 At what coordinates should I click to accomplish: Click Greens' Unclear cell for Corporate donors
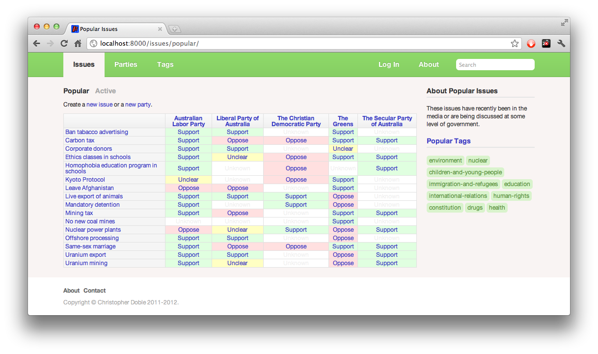pos(343,149)
